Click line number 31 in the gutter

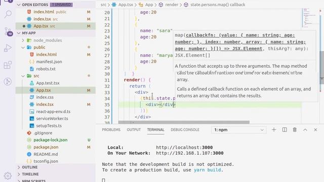(x=107, y=80)
